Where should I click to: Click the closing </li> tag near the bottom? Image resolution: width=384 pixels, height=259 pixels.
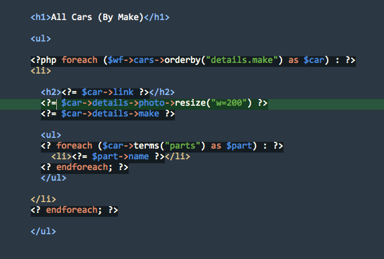click(x=44, y=199)
